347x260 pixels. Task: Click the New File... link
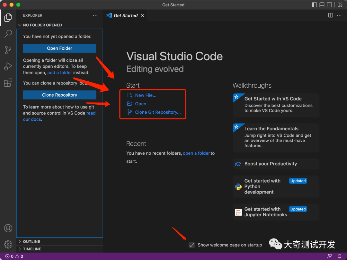[146, 95]
